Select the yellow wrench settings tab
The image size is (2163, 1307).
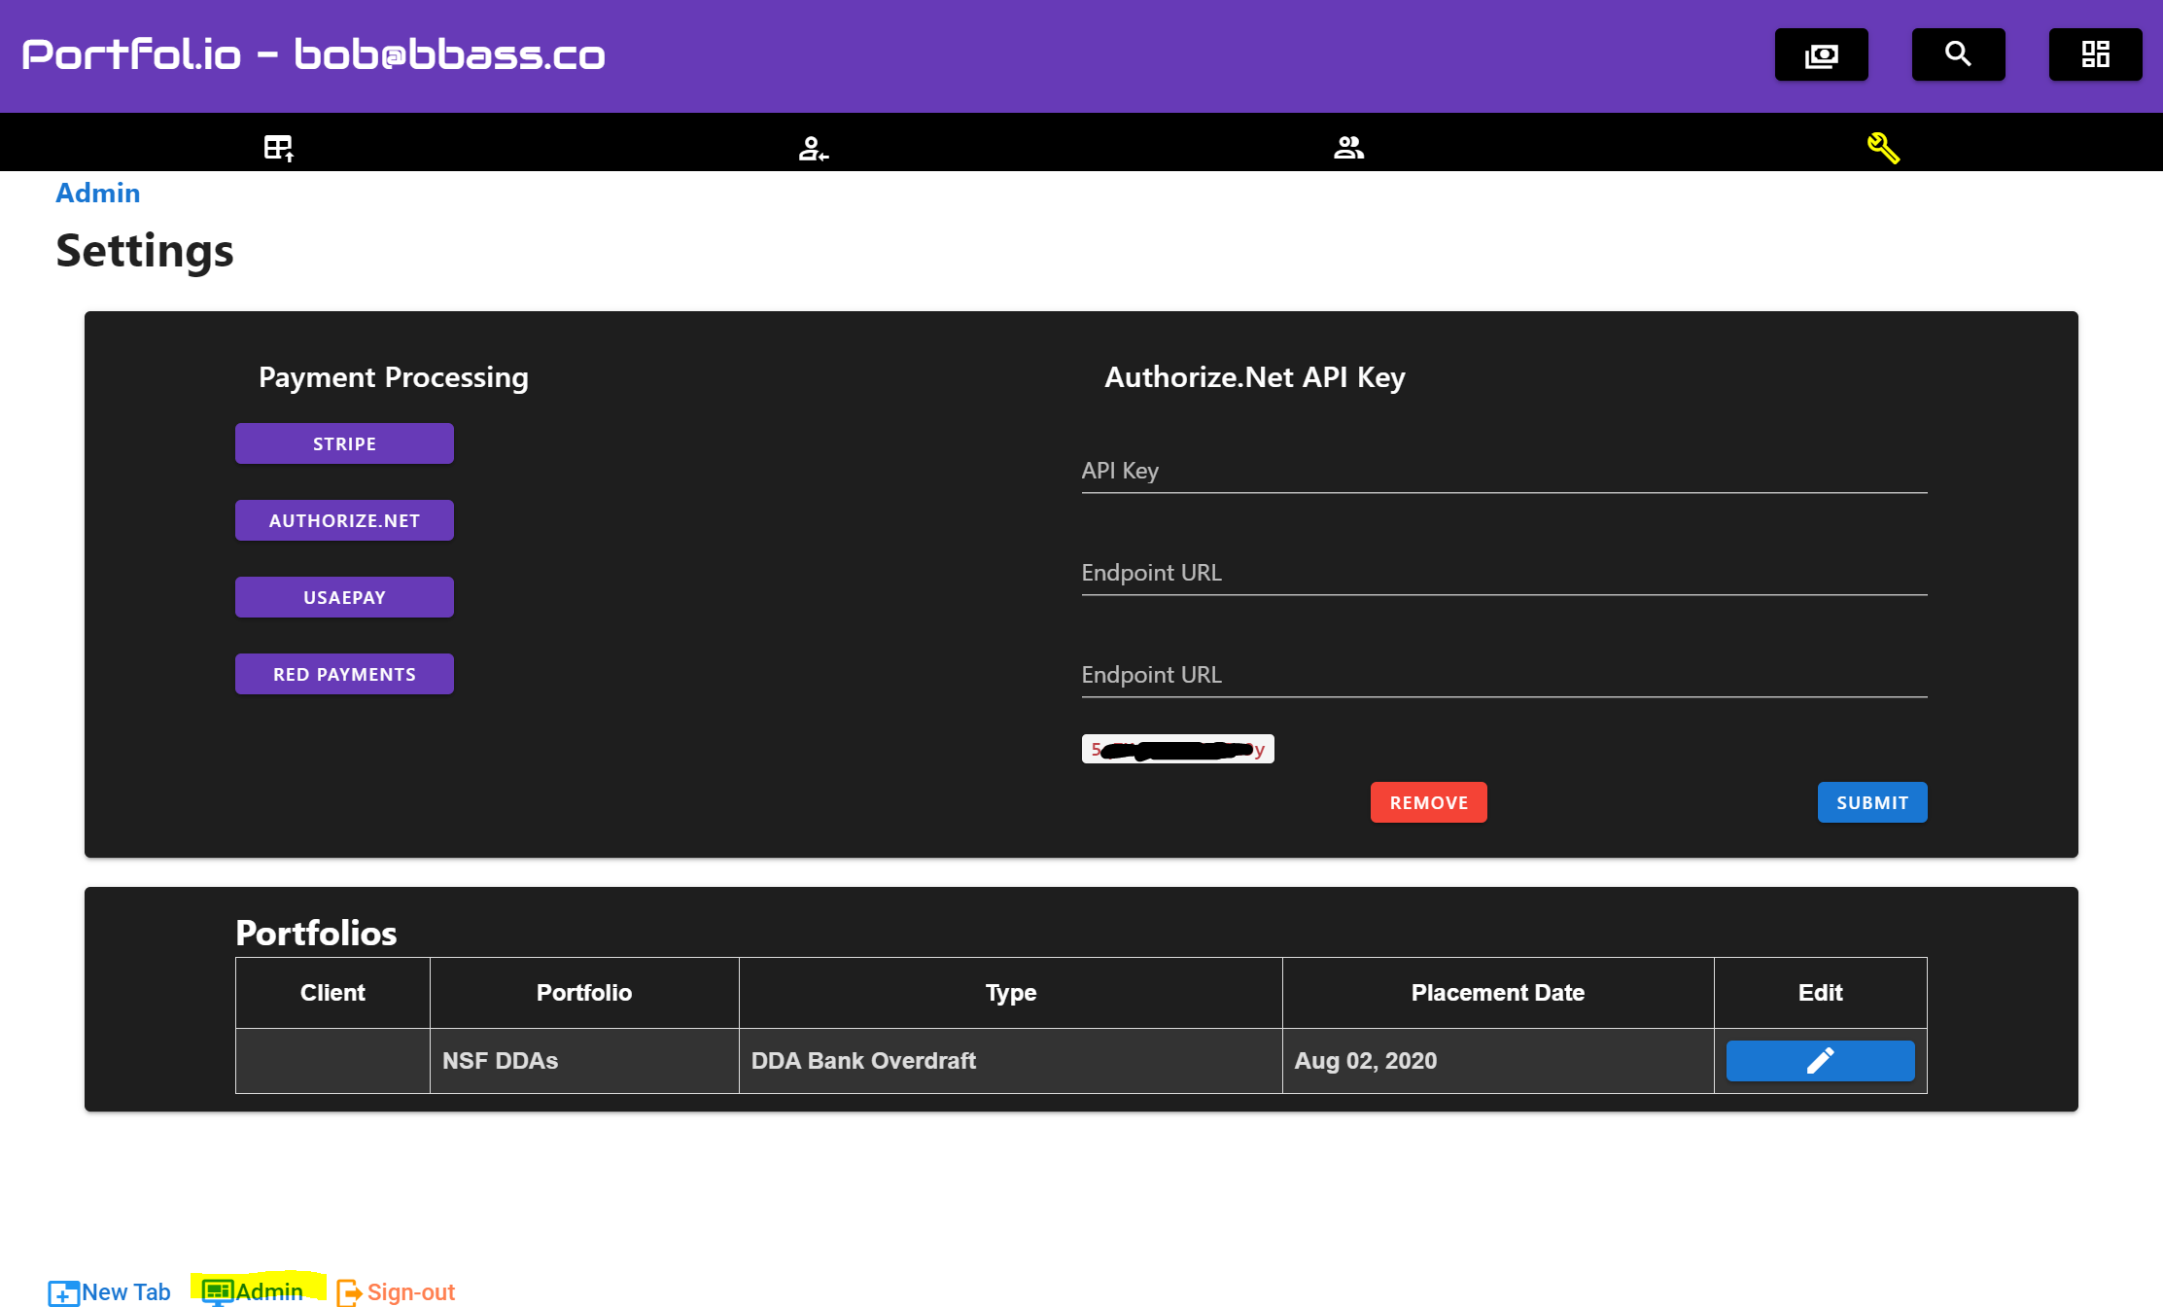click(x=1883, y=148)
